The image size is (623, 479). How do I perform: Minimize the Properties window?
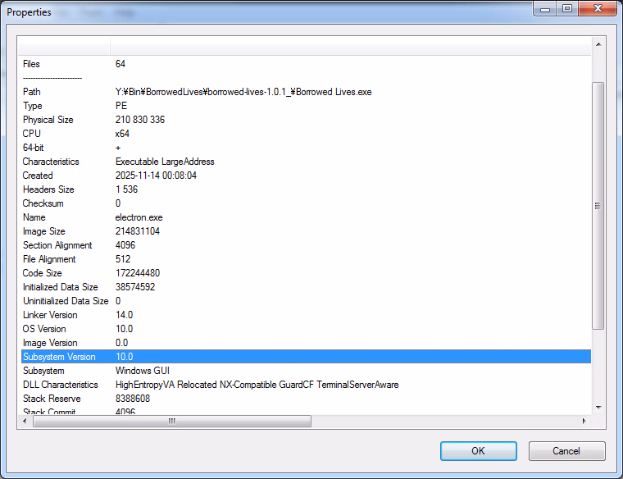point(545,8)
